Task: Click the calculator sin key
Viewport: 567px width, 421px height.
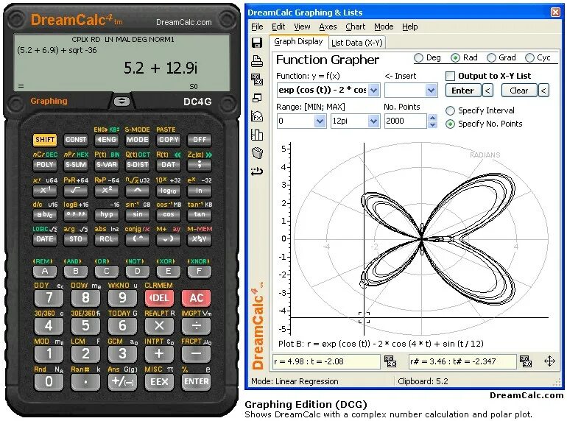Action: click(138, 214)
